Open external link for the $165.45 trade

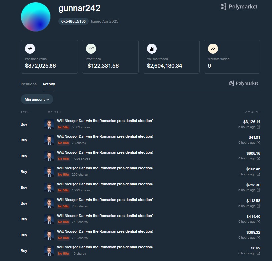tap(258, 174)
